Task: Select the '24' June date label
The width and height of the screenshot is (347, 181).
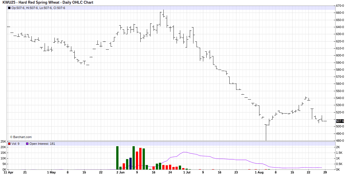Action: coord(170,173)
